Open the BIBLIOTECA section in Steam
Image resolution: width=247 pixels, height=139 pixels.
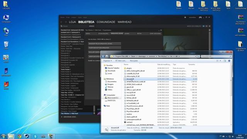tap(86, 22)
